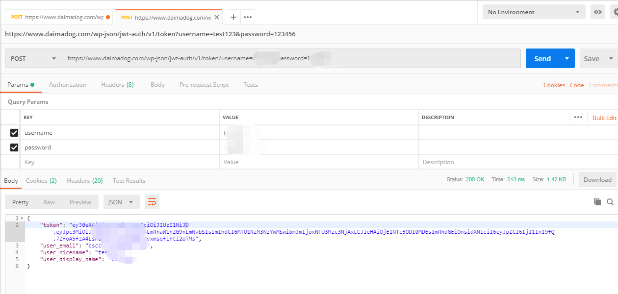The width and height of the screenshot is (618, 294).
Task: Open the Headers (8) request tab
Action: point(117,85)
